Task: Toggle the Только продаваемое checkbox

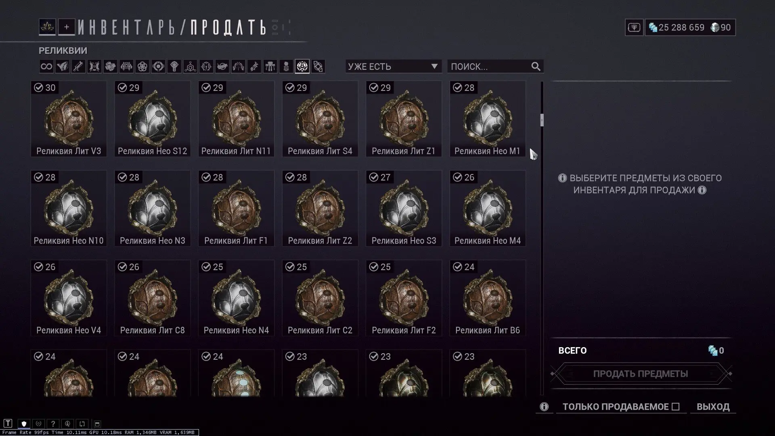Action: 676,407
